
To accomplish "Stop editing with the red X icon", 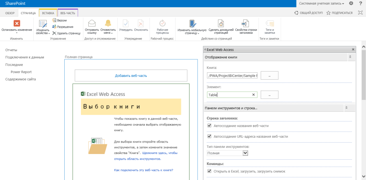I will [x=17, y=23].
